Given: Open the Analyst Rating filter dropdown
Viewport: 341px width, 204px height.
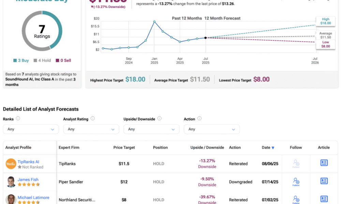Looking at the screenshot, I should pos(91,129).
